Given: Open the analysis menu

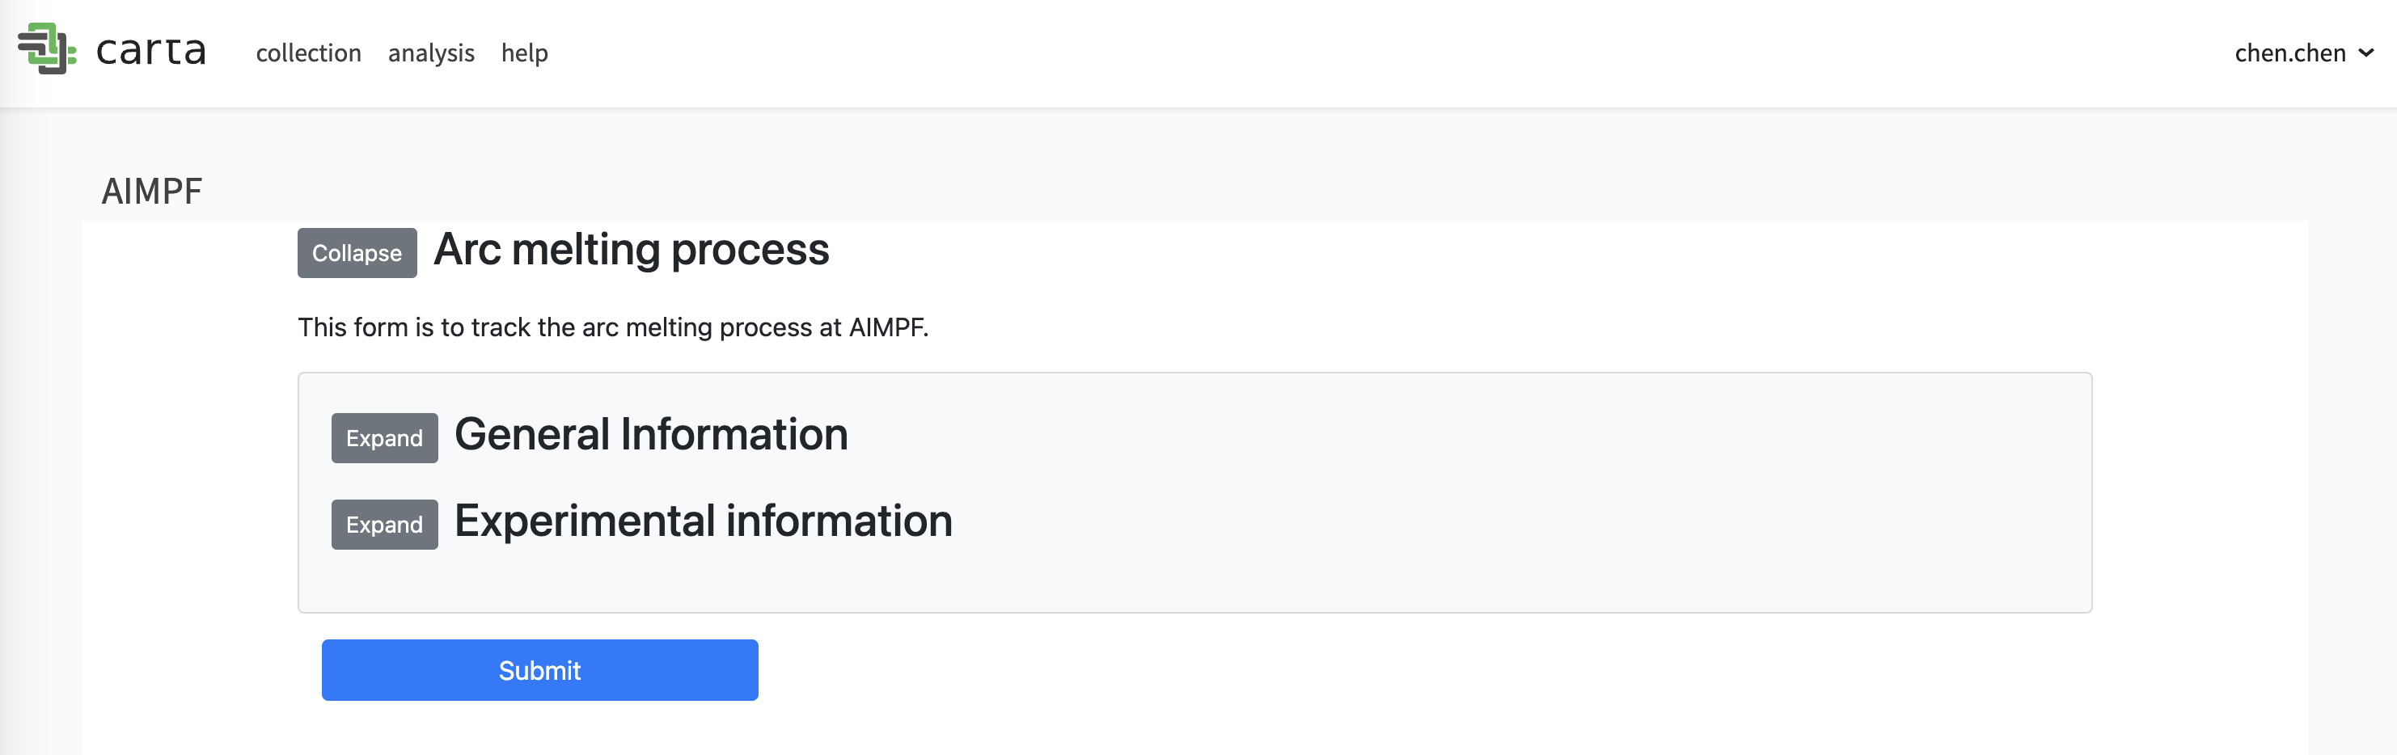Looking at the screenshot, I should click(431, 53).
